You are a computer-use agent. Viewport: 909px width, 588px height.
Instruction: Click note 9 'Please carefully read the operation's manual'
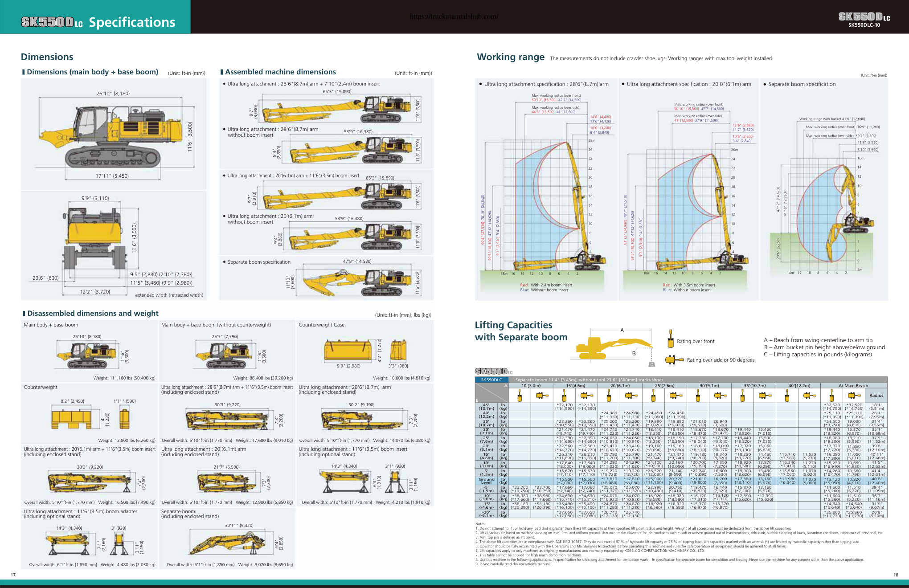[x=514, y=564]
